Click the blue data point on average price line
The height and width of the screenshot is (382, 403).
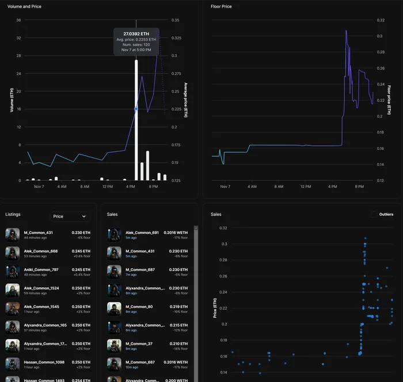click(x=136, y=109)
